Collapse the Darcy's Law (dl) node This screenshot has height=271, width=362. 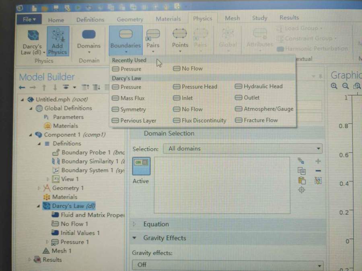(x=38, y=206)
